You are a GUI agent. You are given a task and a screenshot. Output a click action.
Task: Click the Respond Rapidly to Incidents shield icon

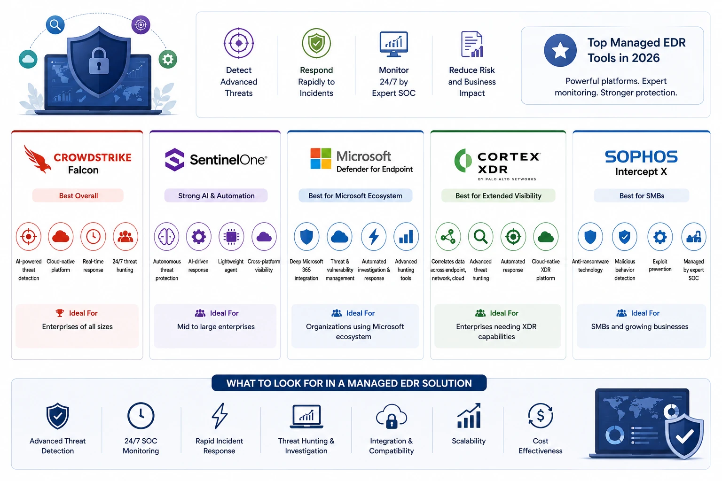click(x=316, y=43)
